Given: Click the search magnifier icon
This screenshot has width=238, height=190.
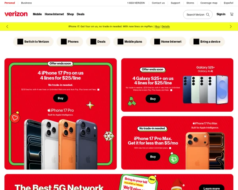Looking at the screenshot, I should pos(208,15).
